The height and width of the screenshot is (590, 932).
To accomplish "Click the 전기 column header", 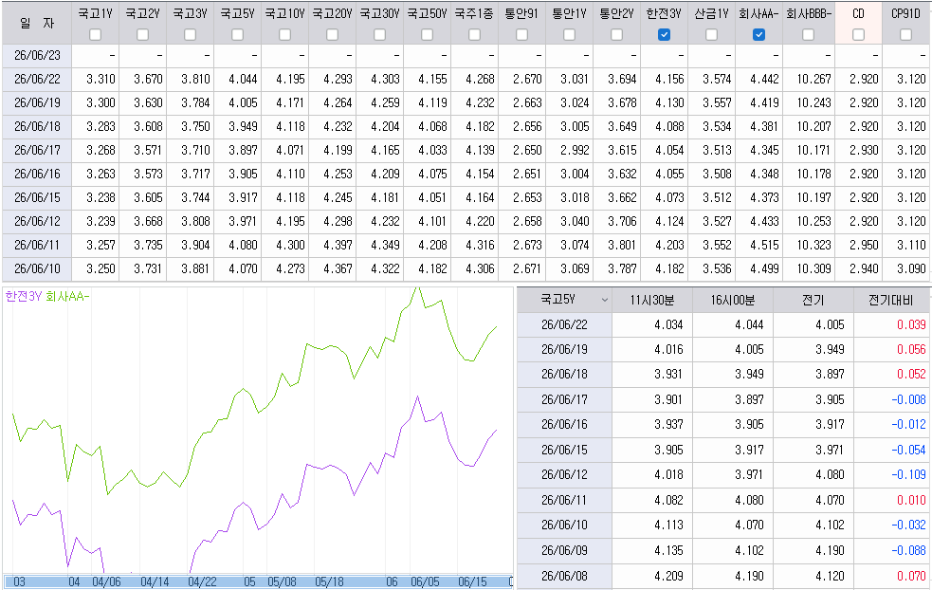I will (813, 300).
